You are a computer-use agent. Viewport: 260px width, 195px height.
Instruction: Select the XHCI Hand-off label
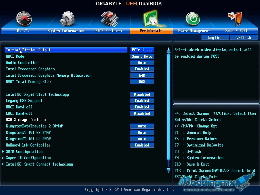click(19, 107)
